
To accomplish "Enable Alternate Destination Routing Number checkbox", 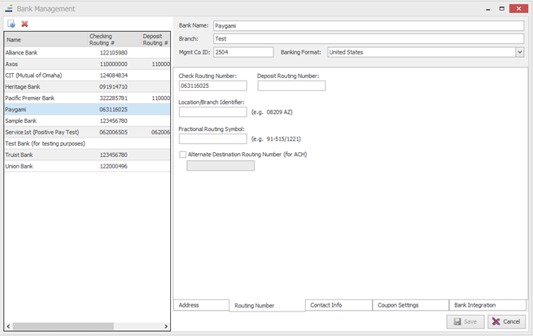I will [x=182, y=155].
